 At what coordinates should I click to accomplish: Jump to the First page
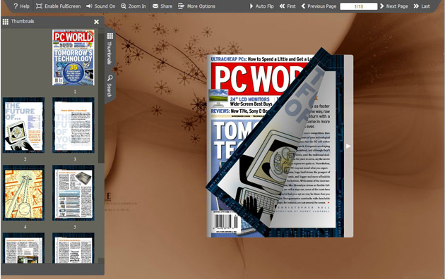(x=287, y=6)
